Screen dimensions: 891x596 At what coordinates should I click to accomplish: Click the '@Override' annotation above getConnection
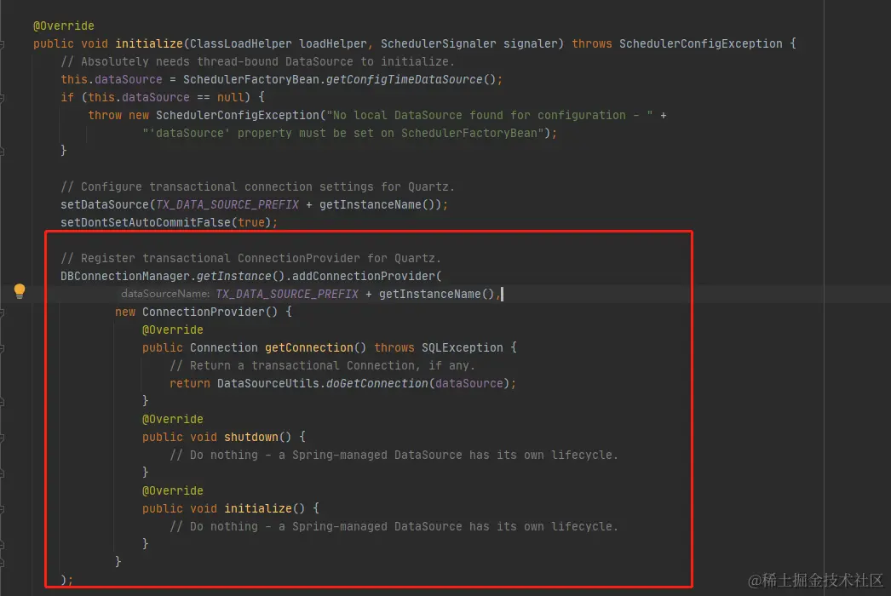(x=173, y=330)
